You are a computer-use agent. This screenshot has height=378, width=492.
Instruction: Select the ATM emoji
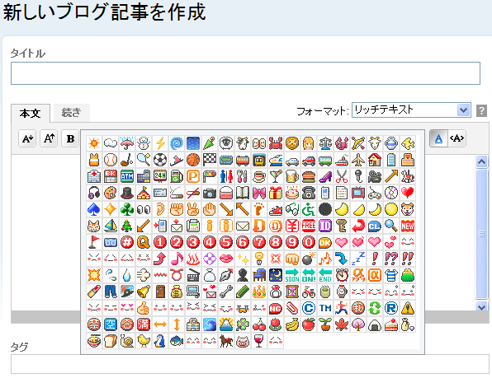127,176
